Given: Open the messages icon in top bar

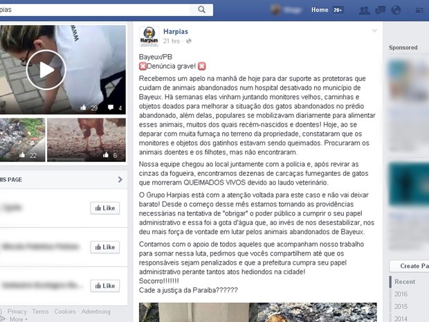Looking at the screenshot, I should pos(381,10).
